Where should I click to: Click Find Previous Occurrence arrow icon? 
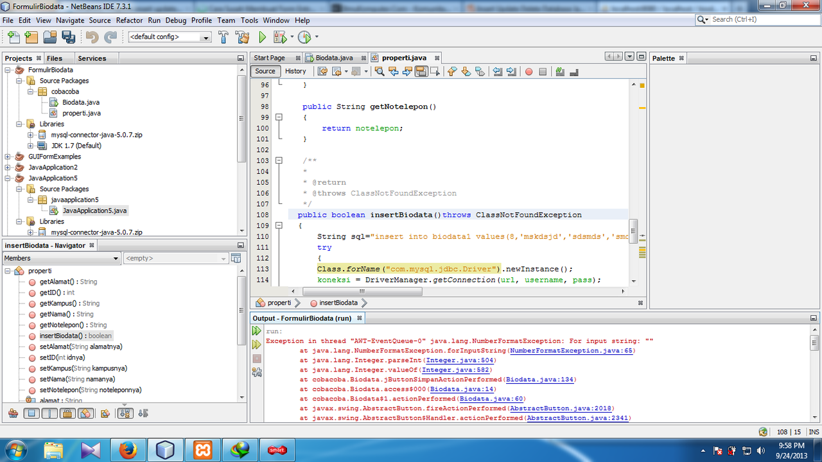click(x=393, y=71)
